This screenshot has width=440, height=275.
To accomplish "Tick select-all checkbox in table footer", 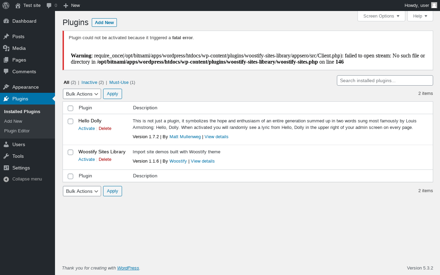I will point(70,176).
